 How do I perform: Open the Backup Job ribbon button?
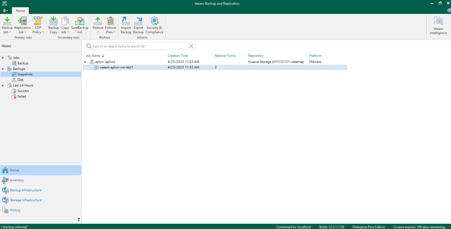(7, 25)
